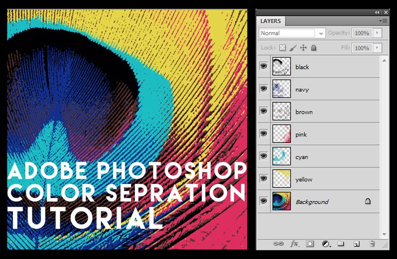Click the 'yellow' layer name
Viewport: 397px width, 259px height.
[304, 180]
